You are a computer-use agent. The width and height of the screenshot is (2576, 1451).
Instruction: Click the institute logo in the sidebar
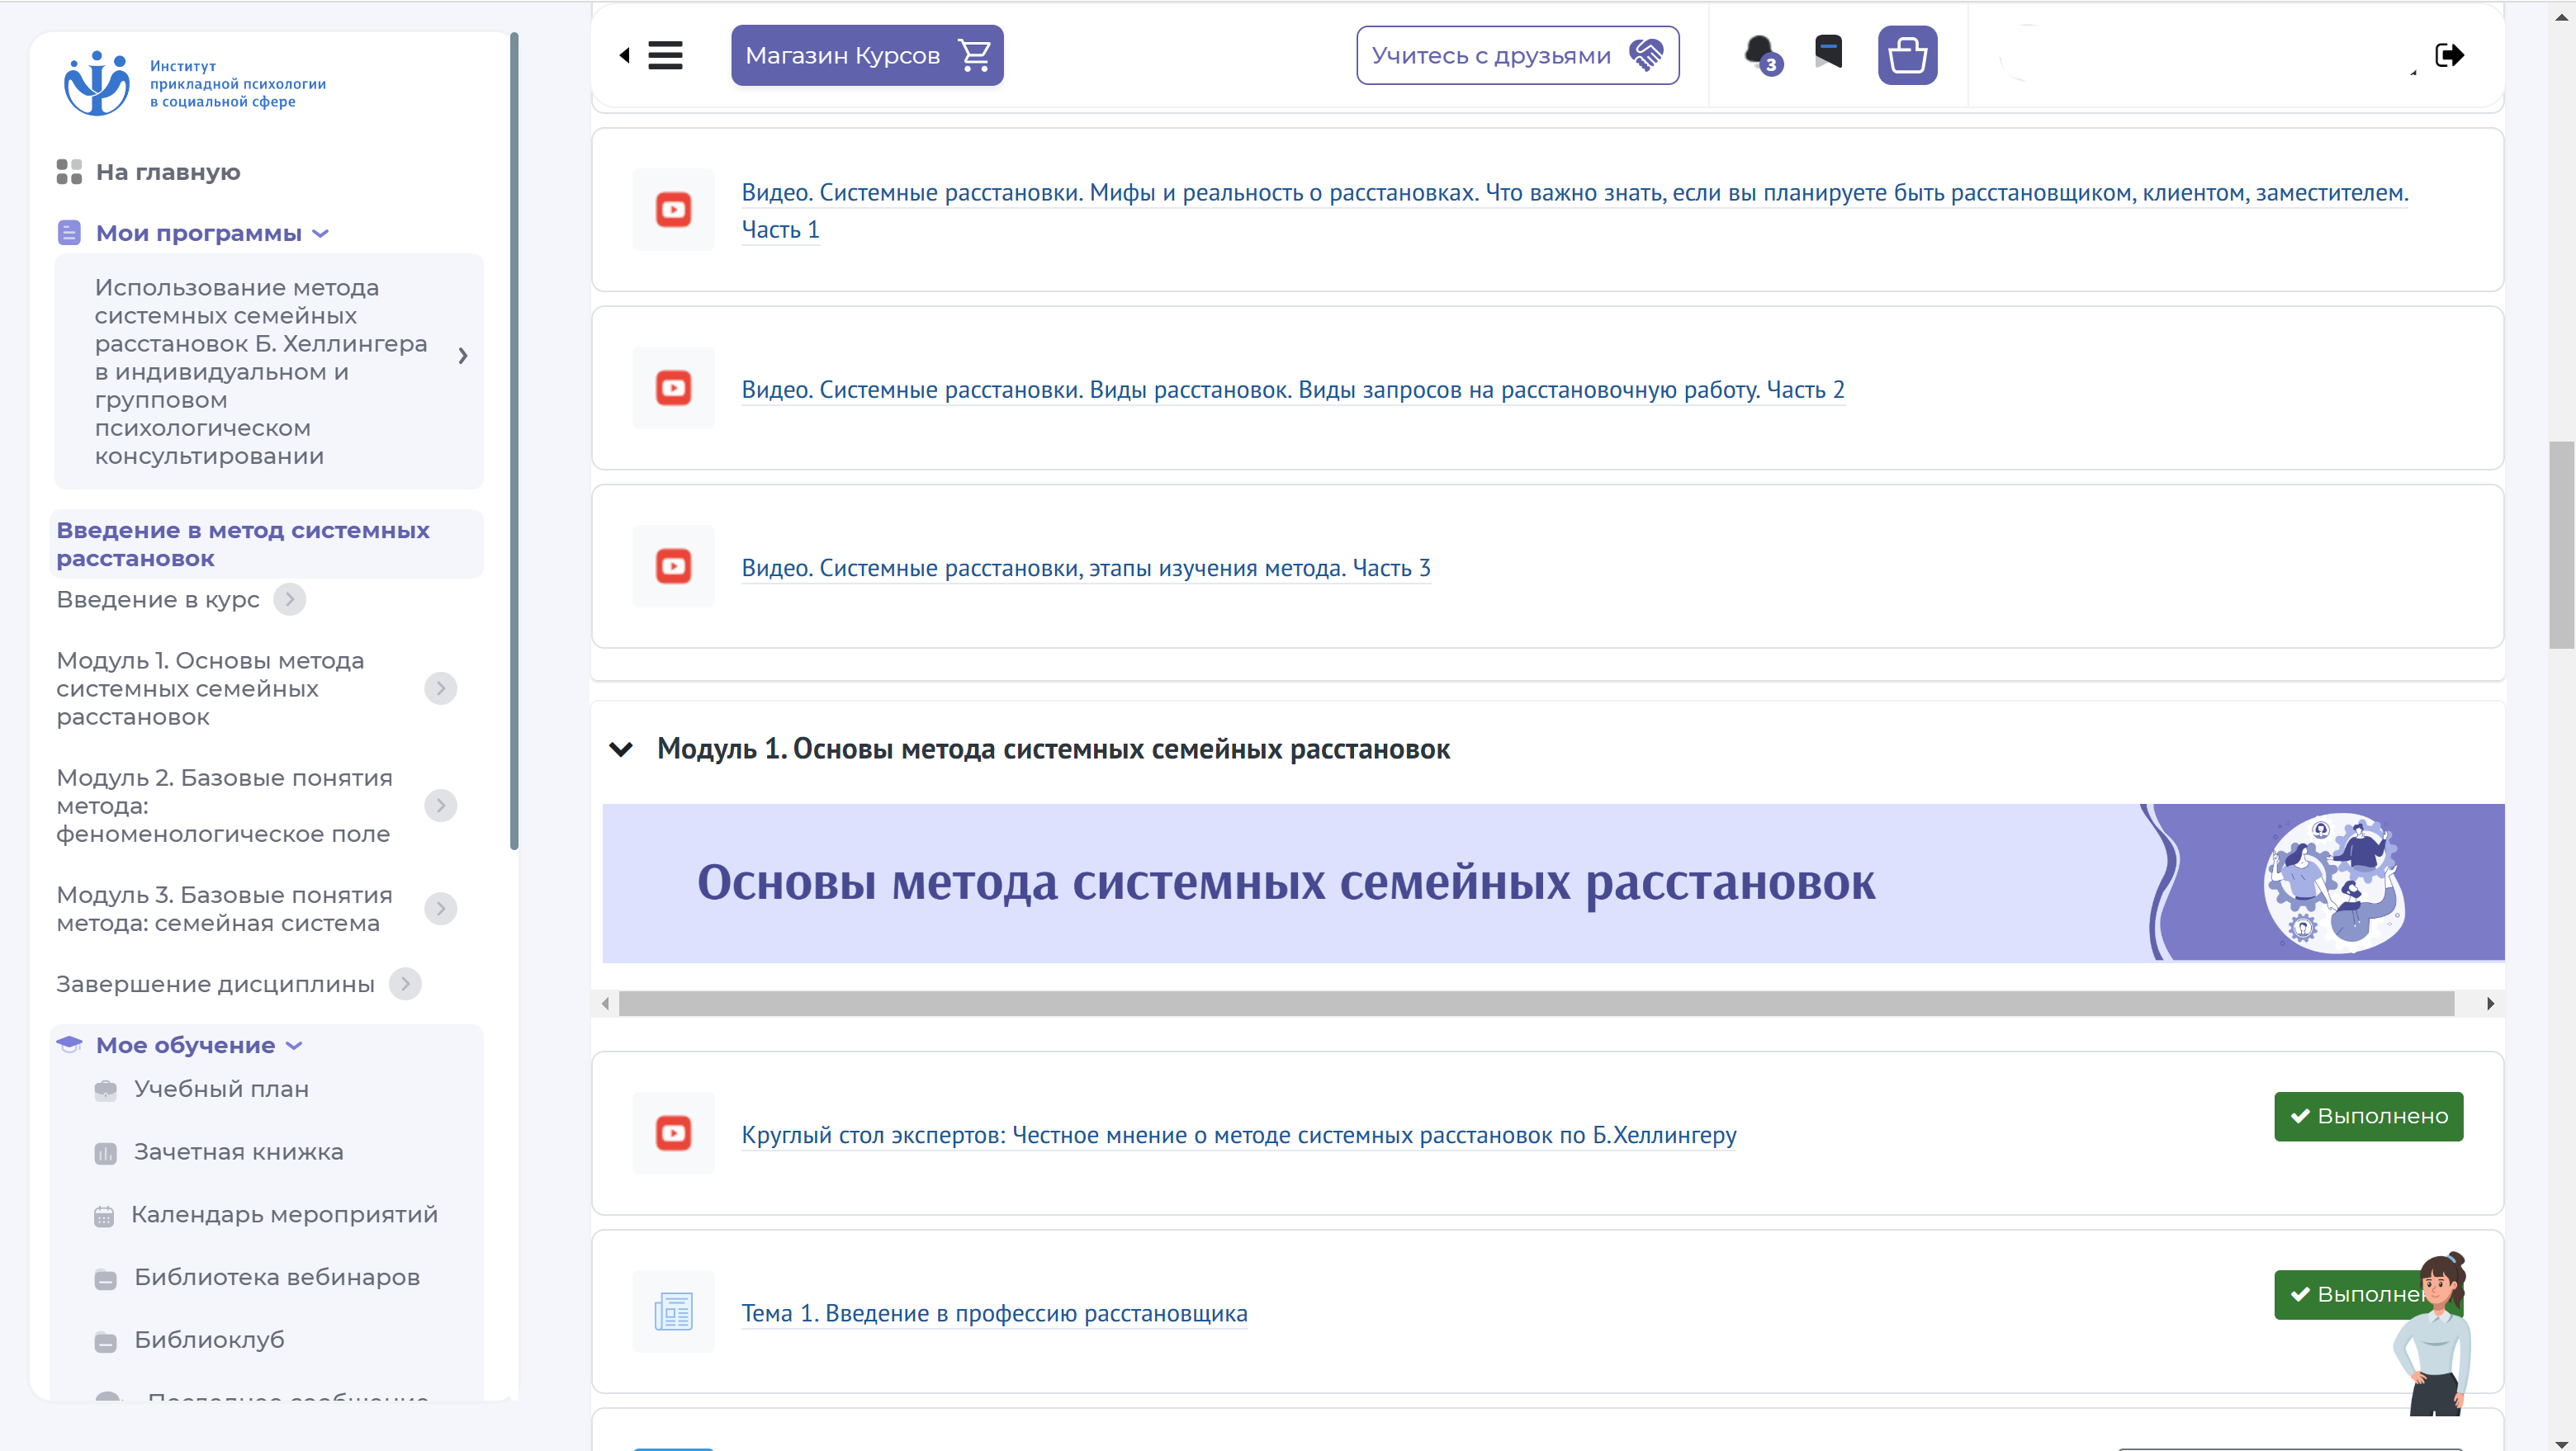tap(195, 83)
